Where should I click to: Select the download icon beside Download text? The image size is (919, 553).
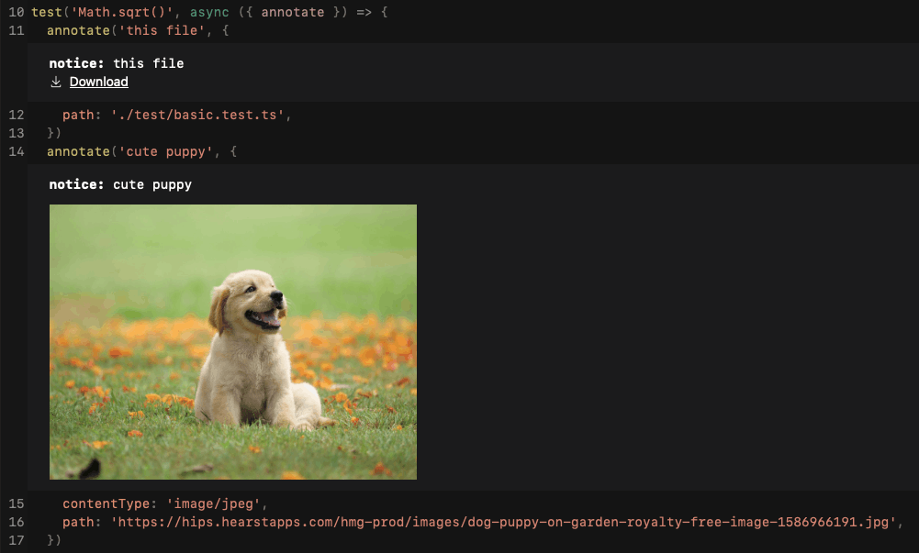(56, 82)
